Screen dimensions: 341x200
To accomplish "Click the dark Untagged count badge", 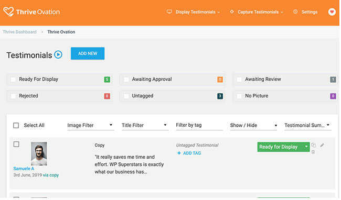I will (220, 96).
